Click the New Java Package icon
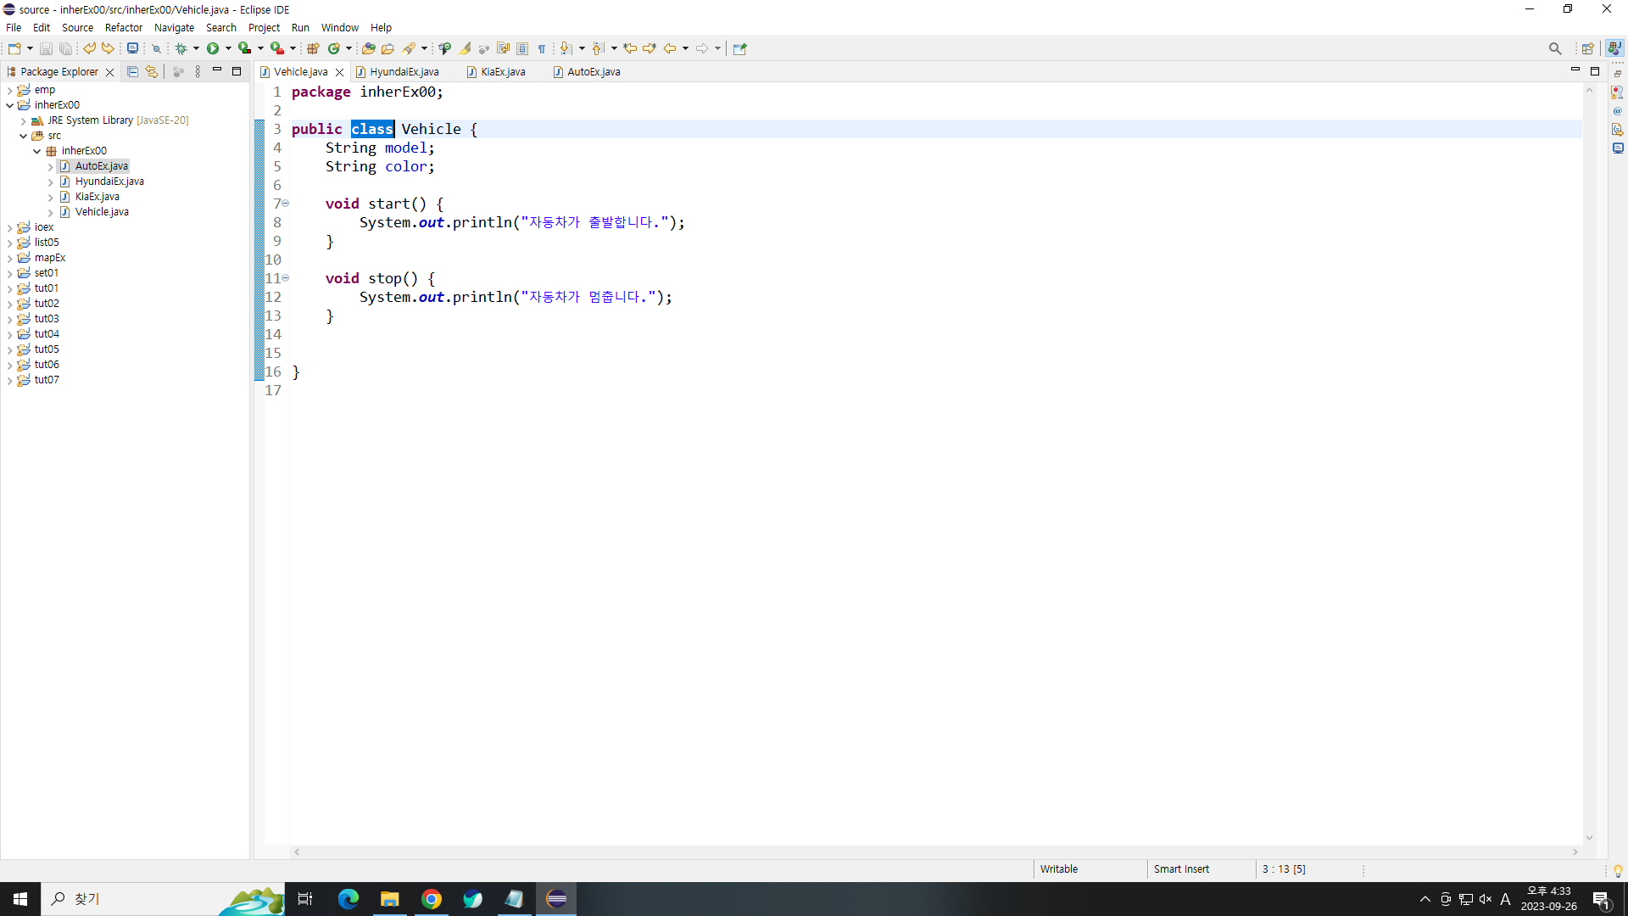This screenshot has width=1628, height=916. click(313, 48)
